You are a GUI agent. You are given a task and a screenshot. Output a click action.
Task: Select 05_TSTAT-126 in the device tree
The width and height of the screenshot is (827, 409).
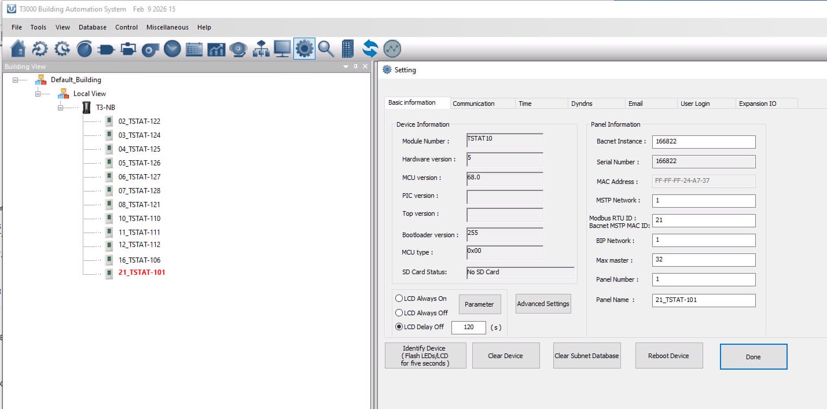pos(139,163)
